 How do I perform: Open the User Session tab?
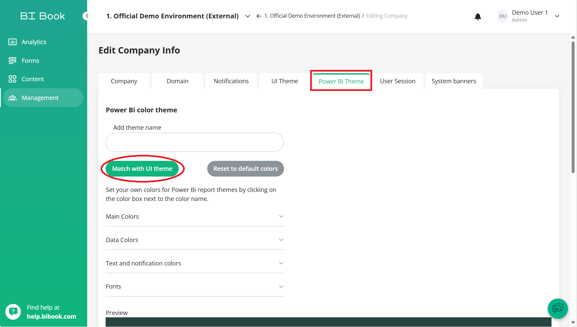point(398,81)
